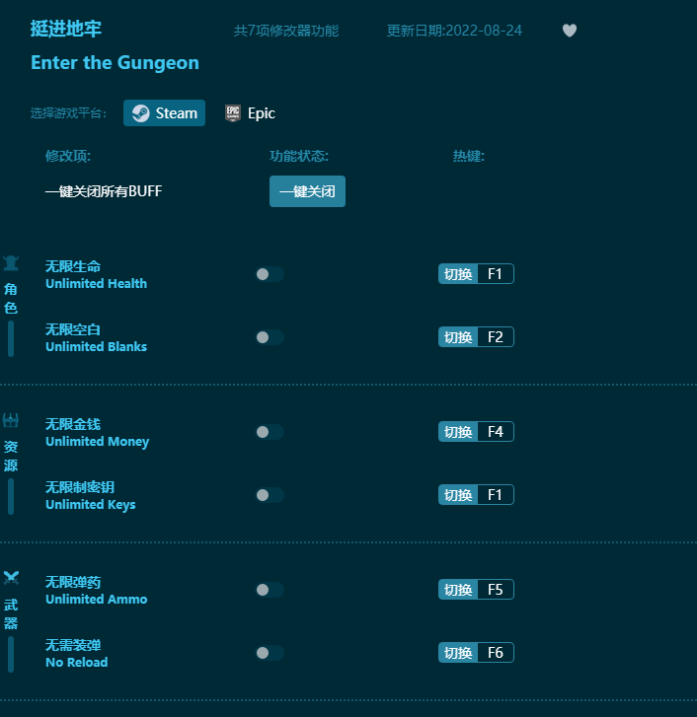Toggle Unlimited Health switch

click(270, 274)
